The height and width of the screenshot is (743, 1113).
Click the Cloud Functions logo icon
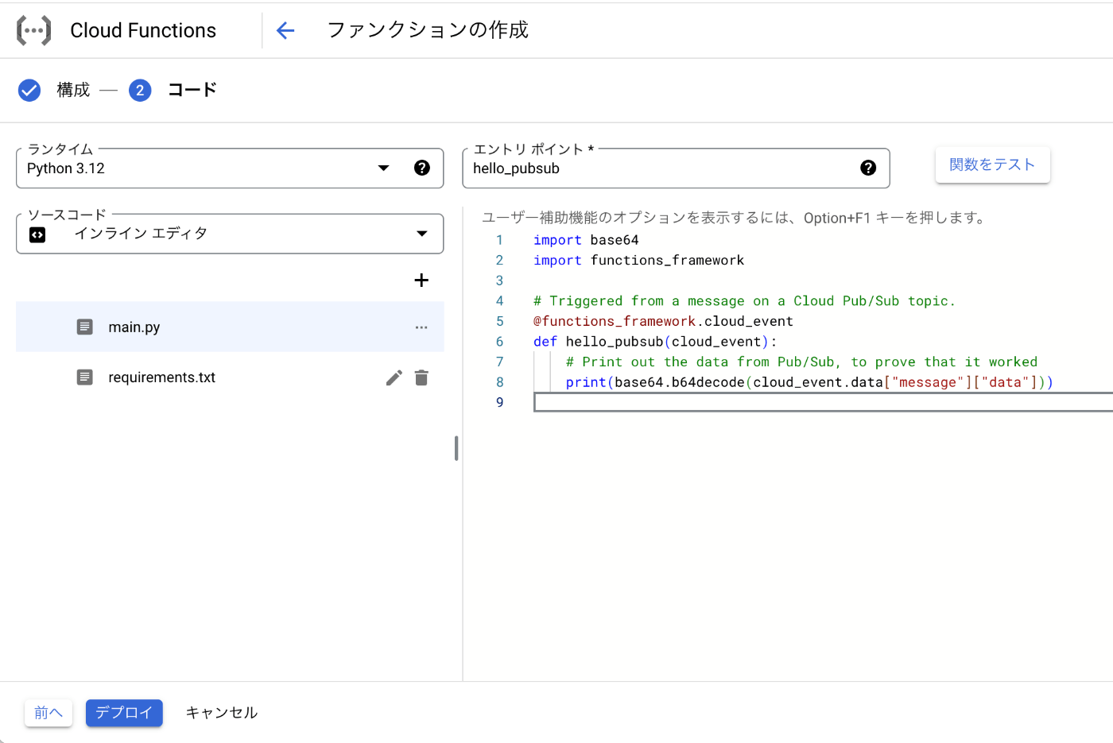click(x=33, y=30)
